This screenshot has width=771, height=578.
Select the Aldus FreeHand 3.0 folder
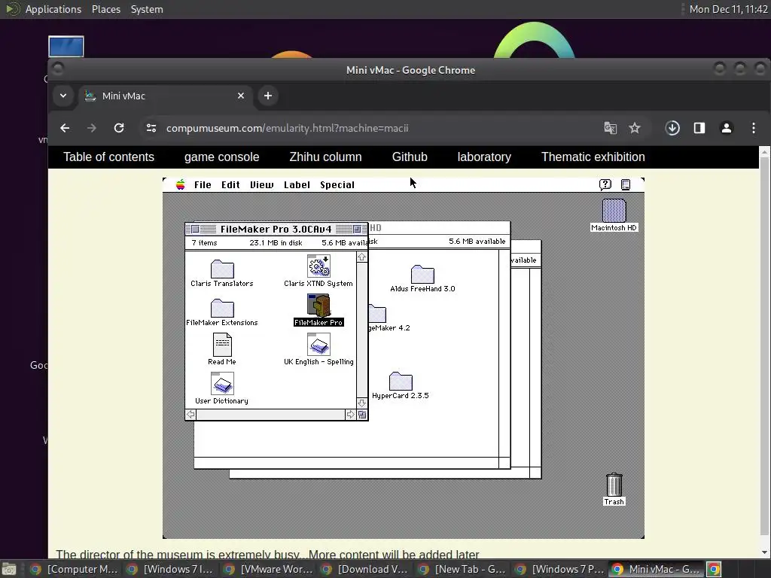point(422,274)
